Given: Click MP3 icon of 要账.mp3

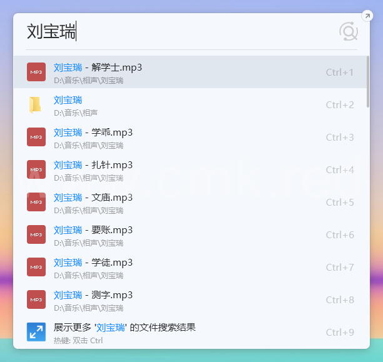Looking at the screenshot, I should click(36, 234).
